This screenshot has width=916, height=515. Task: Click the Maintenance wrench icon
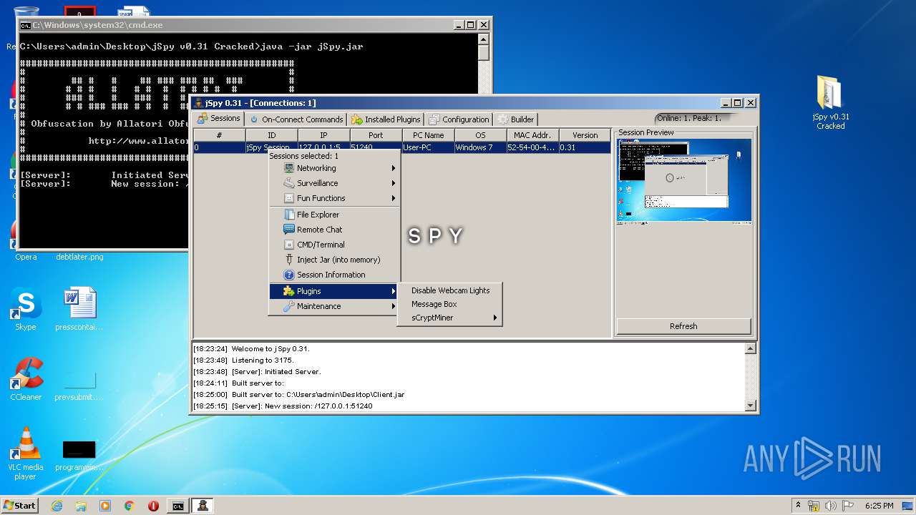tap(289, 306)
